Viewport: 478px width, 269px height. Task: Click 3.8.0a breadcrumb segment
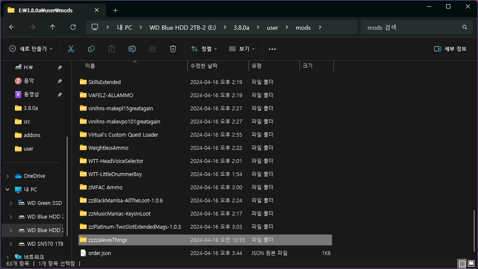(241, 28)
